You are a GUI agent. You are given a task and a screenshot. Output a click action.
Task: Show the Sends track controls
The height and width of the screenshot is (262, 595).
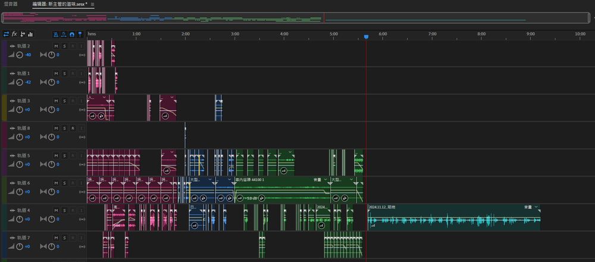[x=23, y=34]
